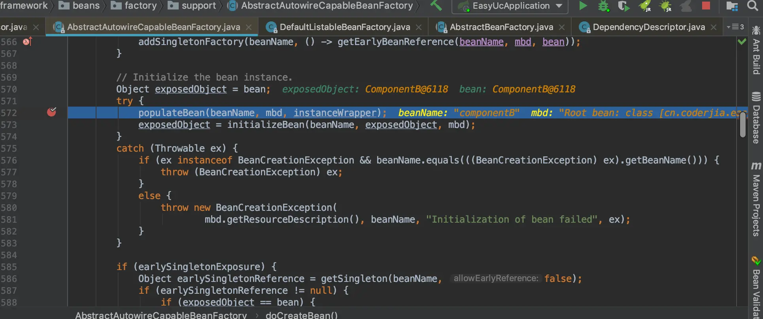Click getResourceDescription() on line 581
The width and height of the screenshot is (763, 319).
pyautogui.click(x=293, y=220)
